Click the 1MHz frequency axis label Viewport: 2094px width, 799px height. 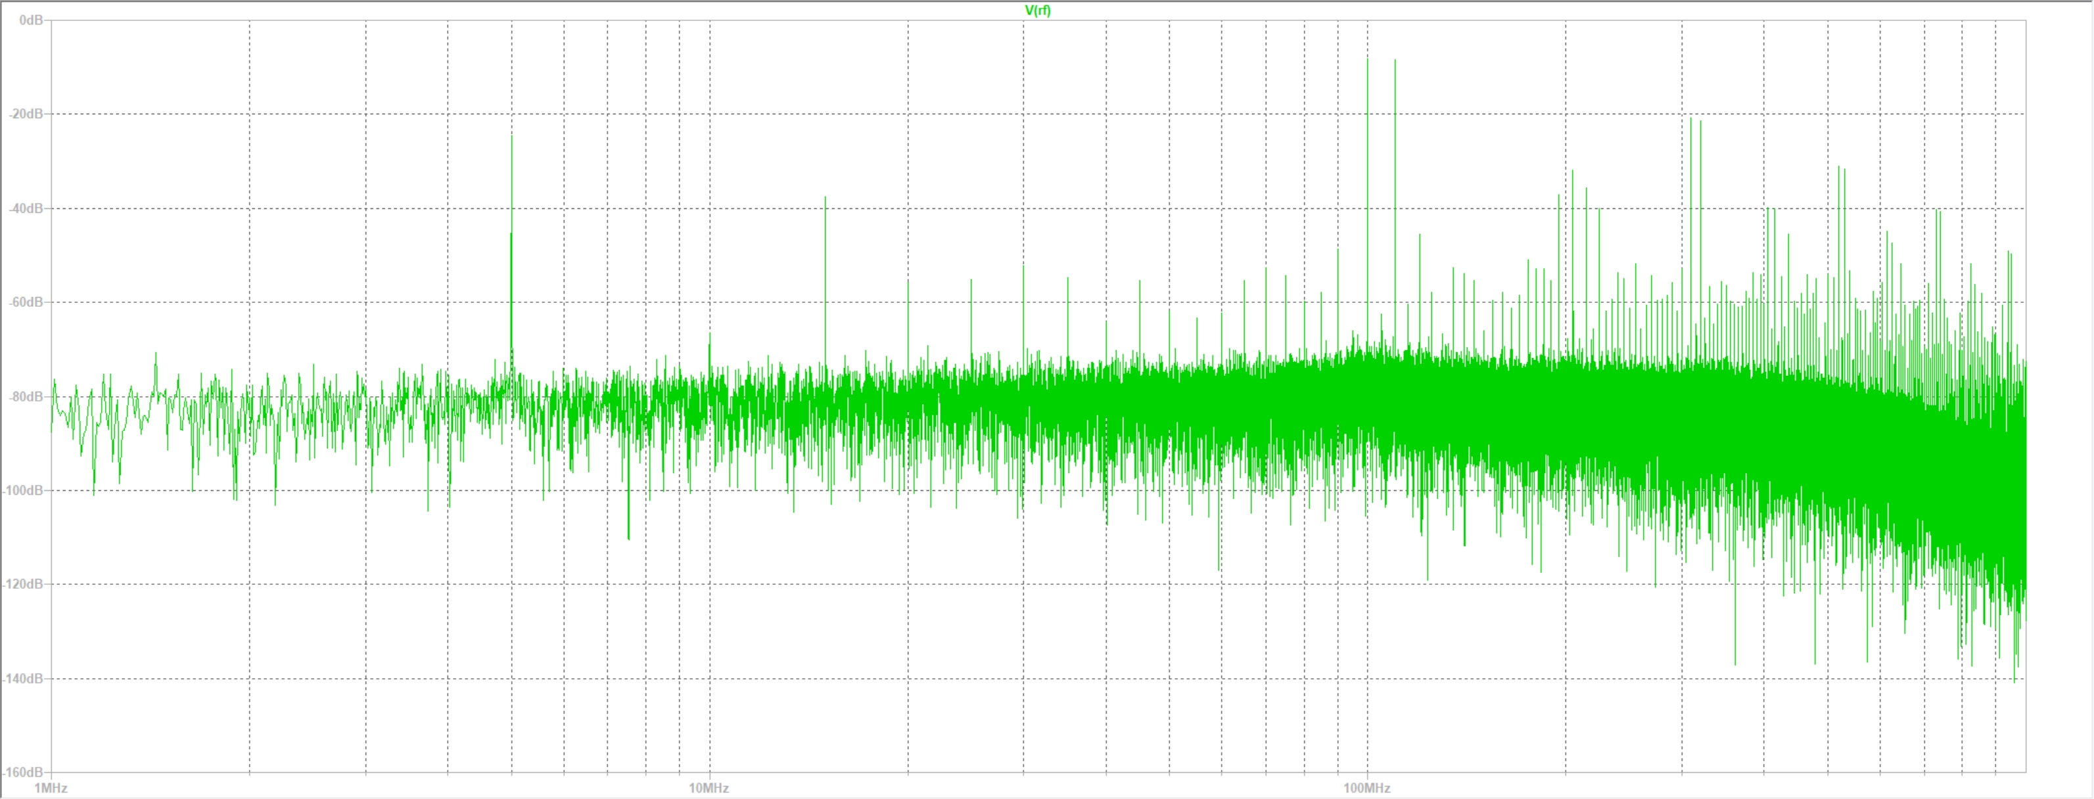[x=51, y=788]
